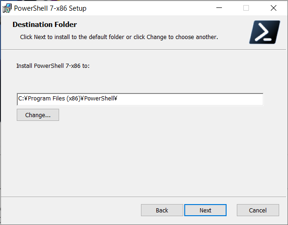288x225 pixels.
Task: Continue with the Next button
Action: tap(205, 210)
